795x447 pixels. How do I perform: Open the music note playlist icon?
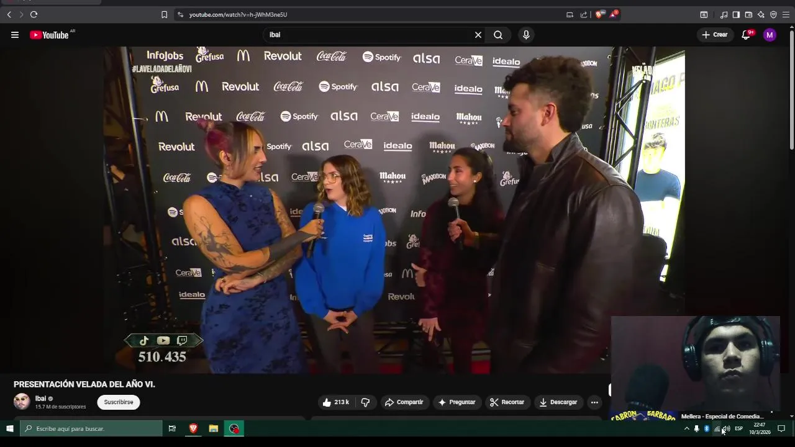(724, 14)
